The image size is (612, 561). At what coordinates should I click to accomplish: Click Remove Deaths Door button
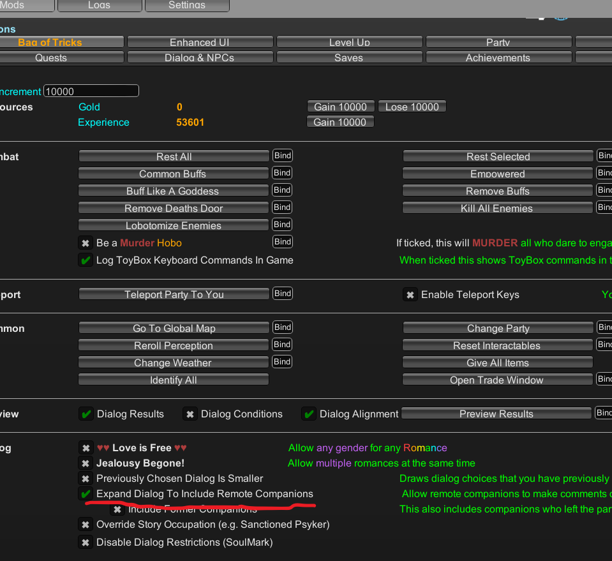[x=174, y=207]
